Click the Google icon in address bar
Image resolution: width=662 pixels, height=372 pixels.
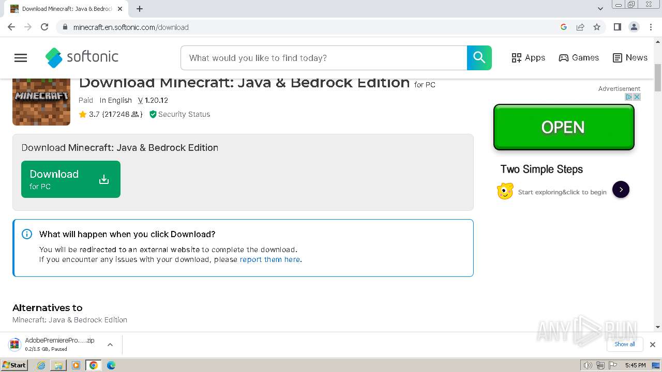pos(564,27)
